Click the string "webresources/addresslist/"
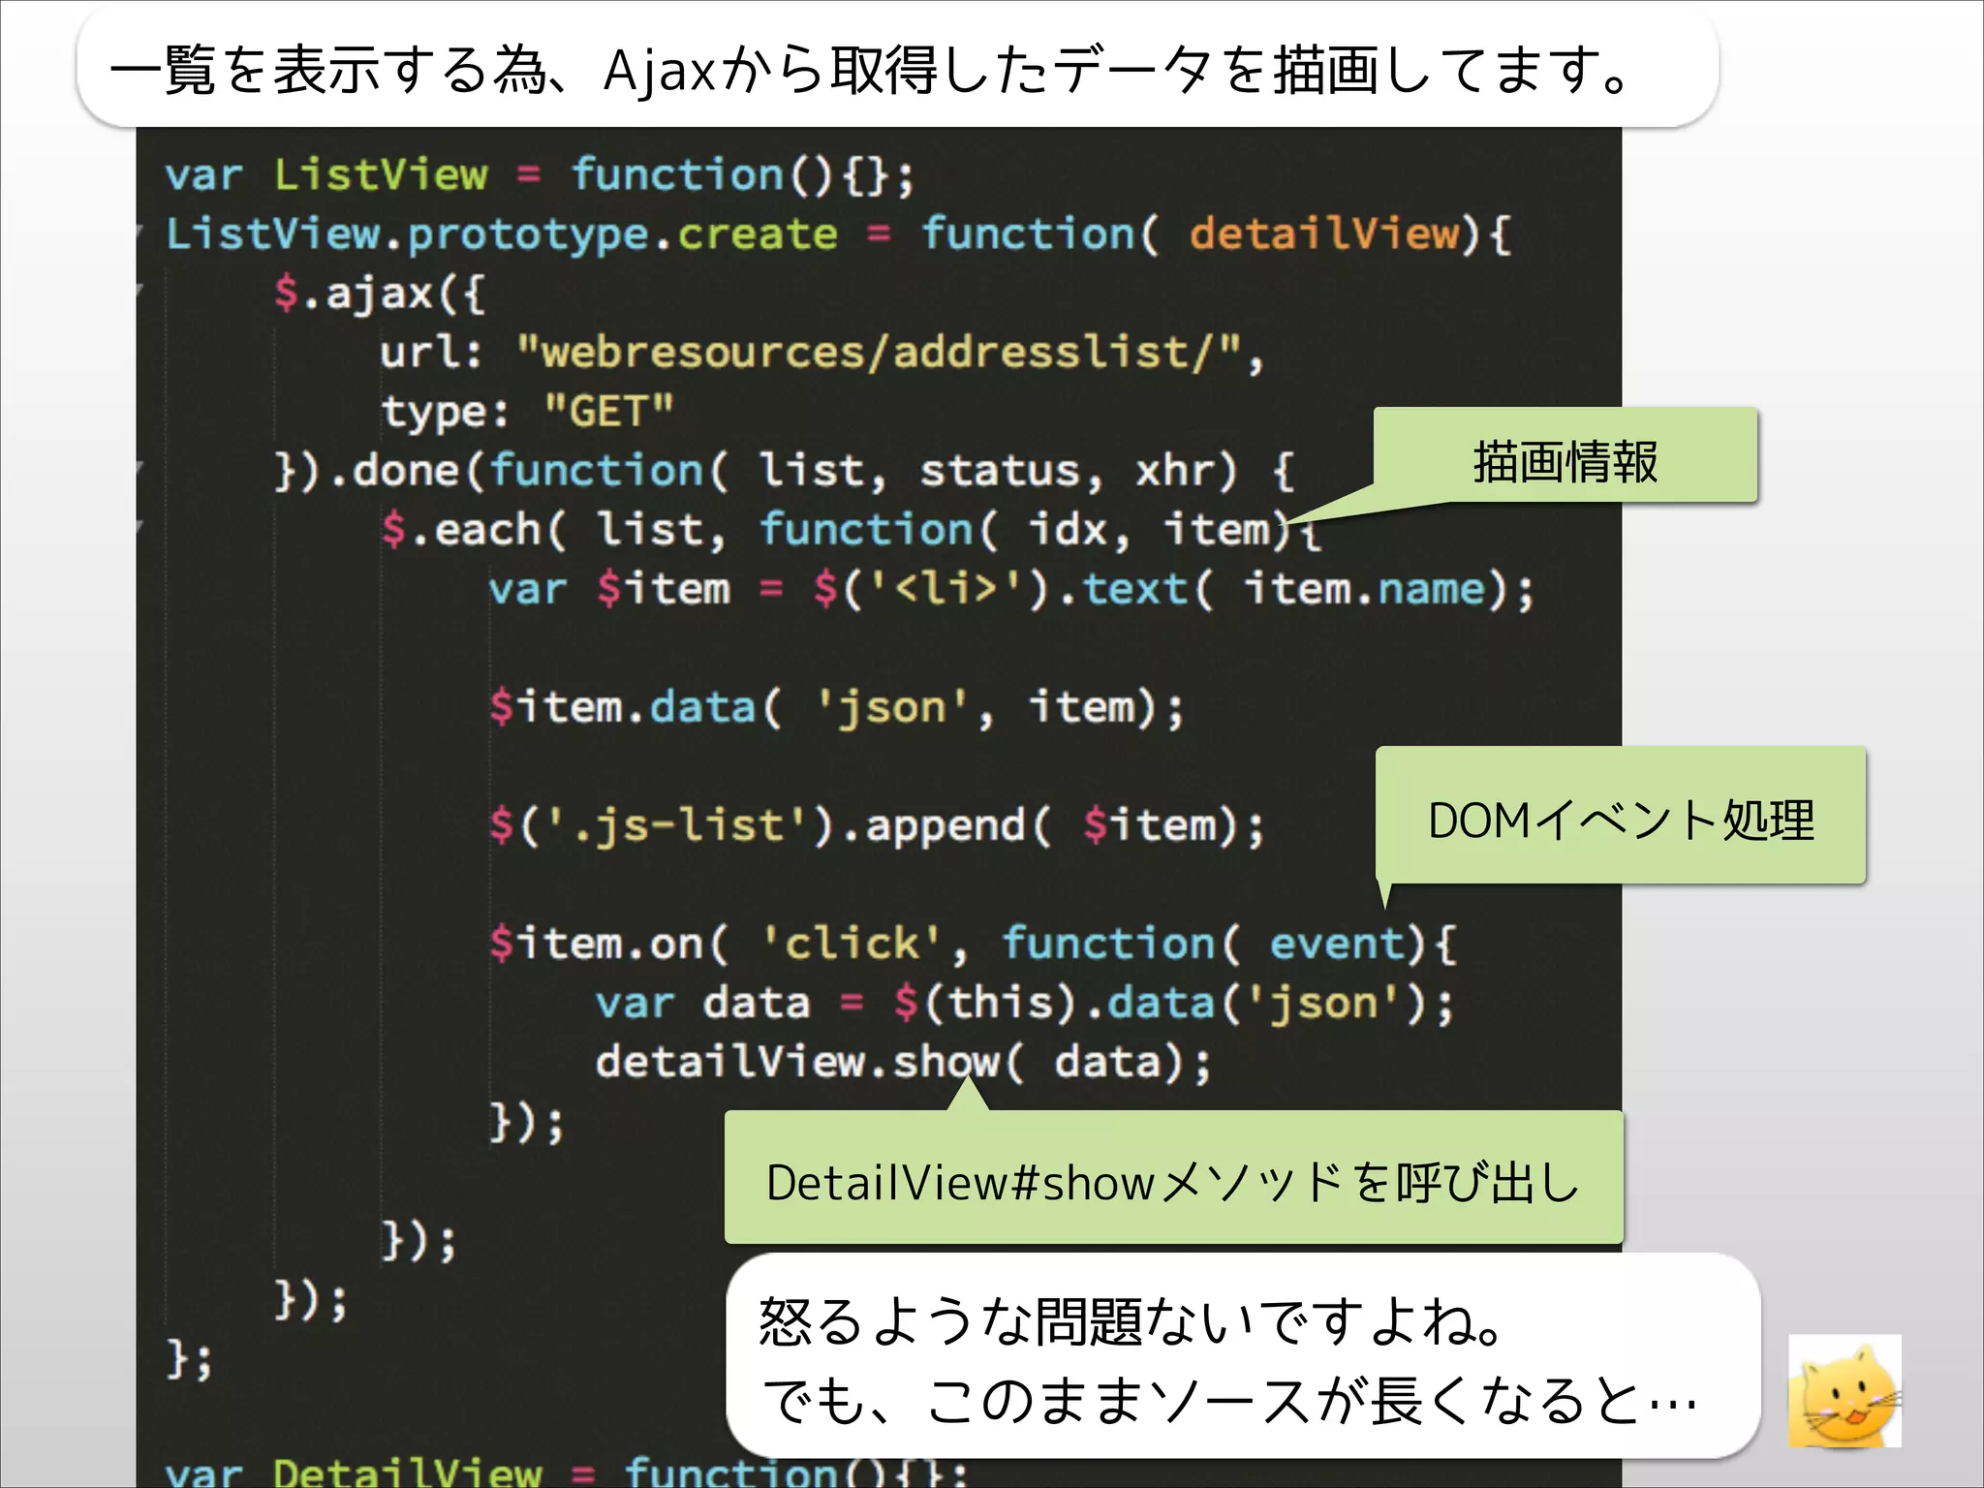This screenshot has width=1984, height=1488. [879, 352]
